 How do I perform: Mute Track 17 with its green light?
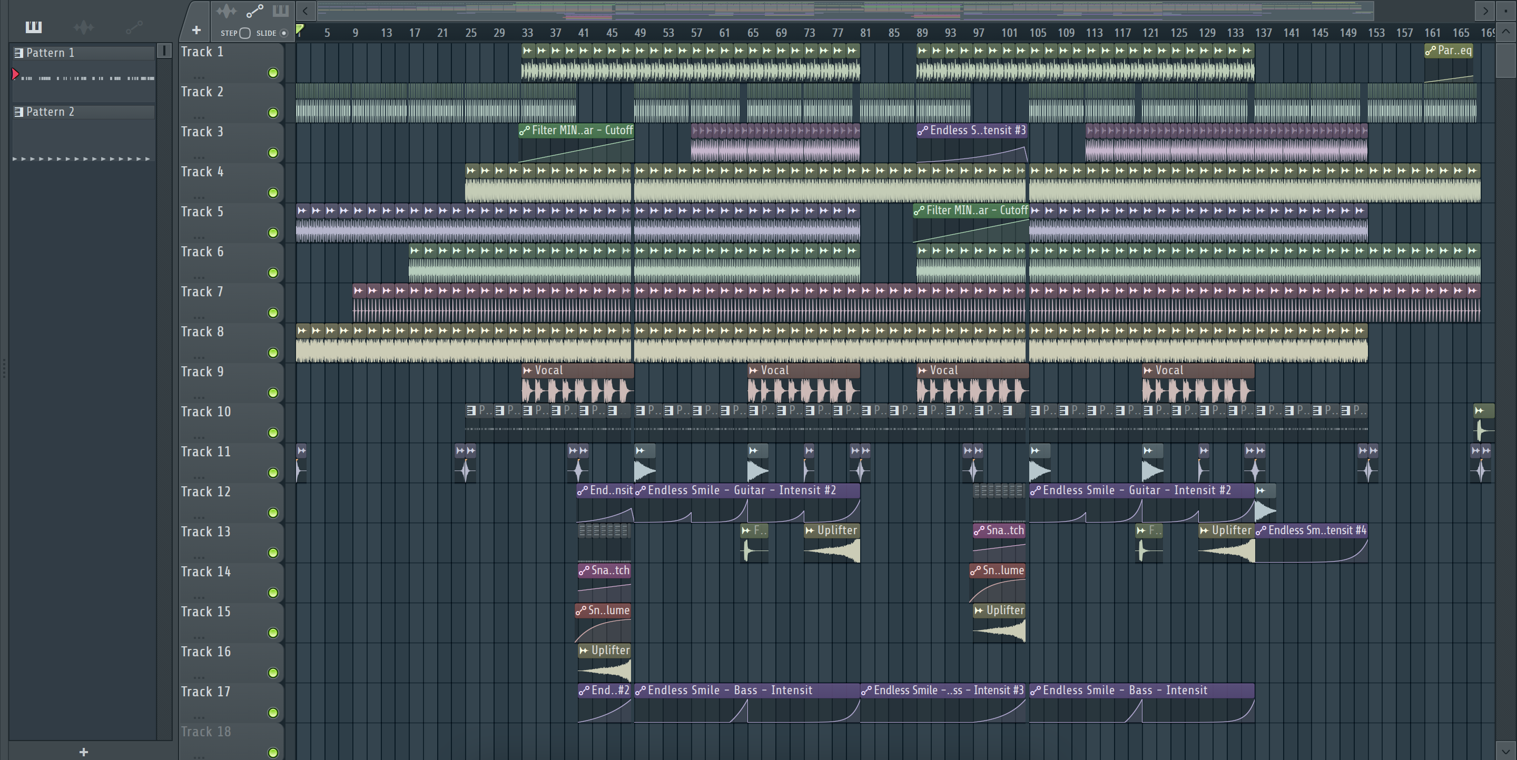[x=273, y=713]
